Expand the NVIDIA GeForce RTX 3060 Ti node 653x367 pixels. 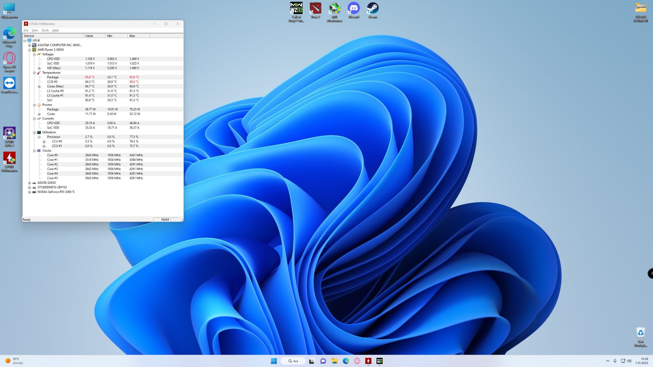[x=29, y=192]
